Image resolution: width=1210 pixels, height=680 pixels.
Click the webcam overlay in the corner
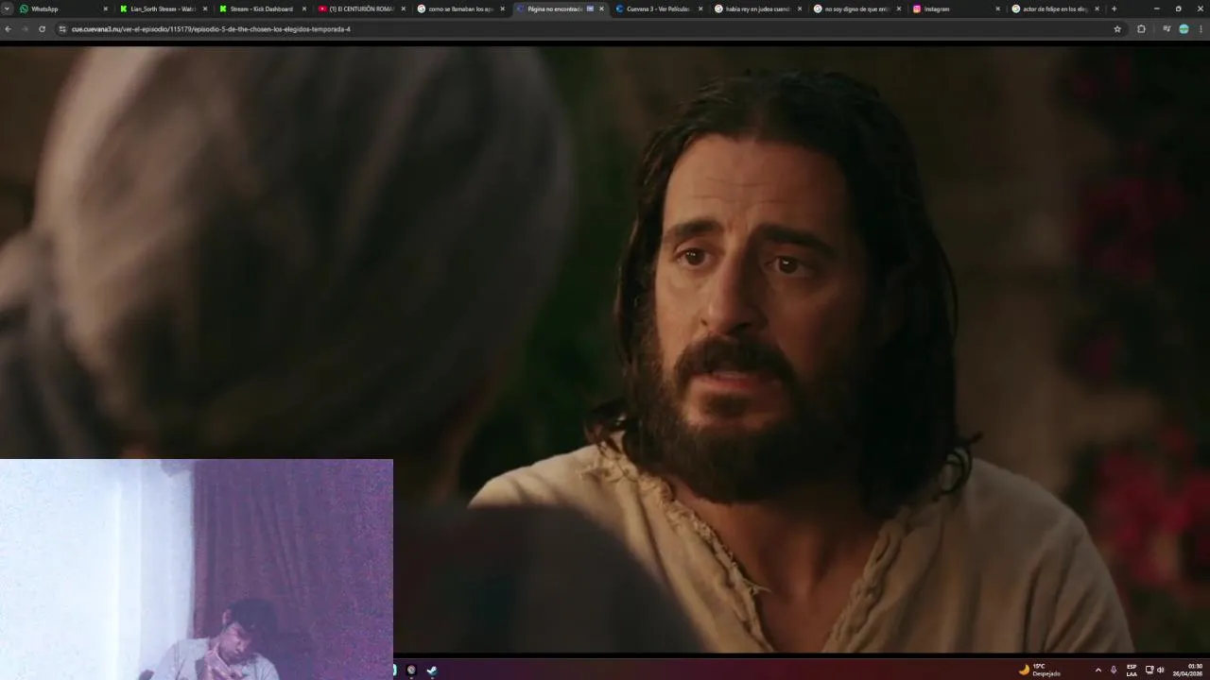(x=197, y=569)
